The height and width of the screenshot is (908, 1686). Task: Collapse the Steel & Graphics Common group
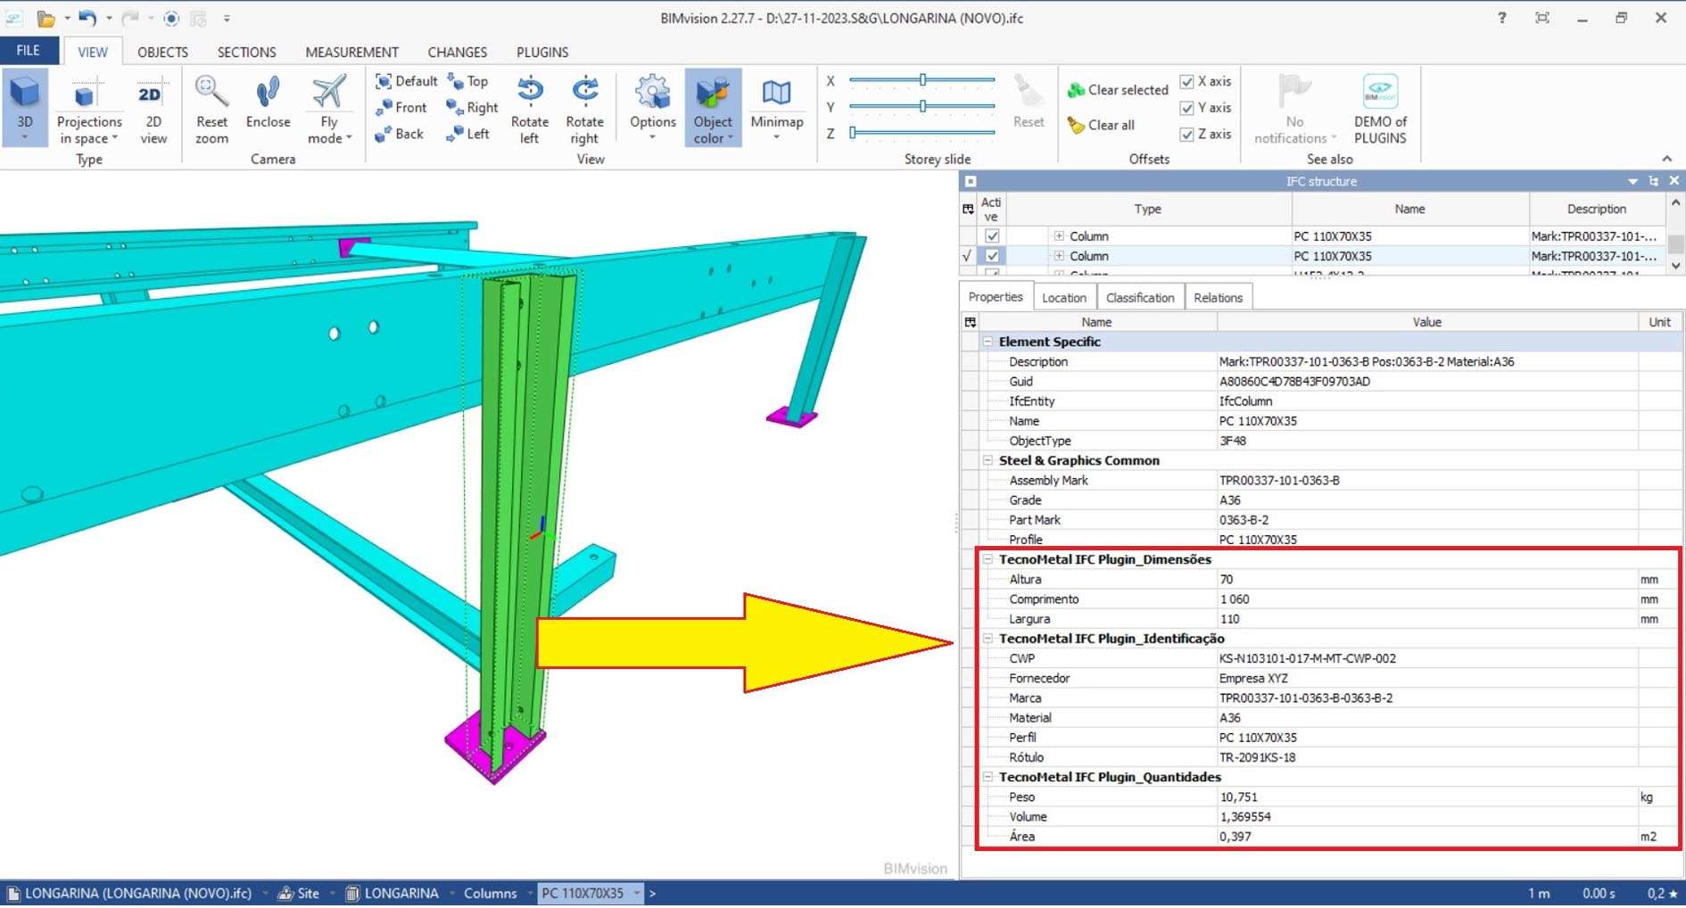click(x=988, y=460)
